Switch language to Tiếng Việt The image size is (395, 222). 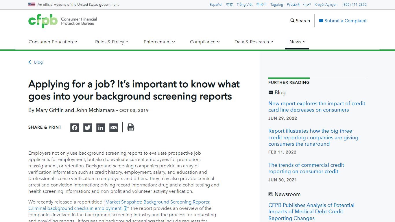tap(245, 5)
